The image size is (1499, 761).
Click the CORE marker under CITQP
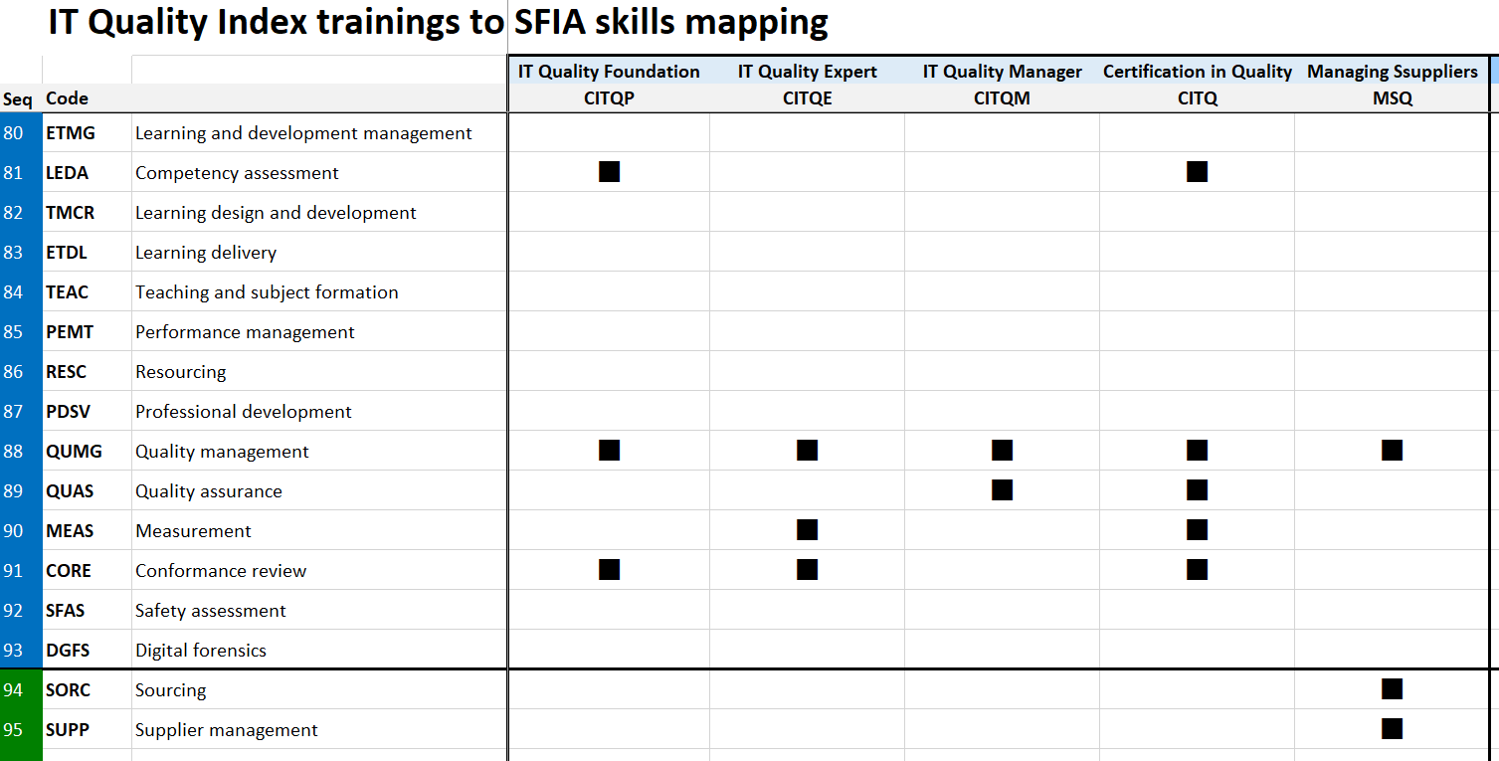[x=609, y=570]
